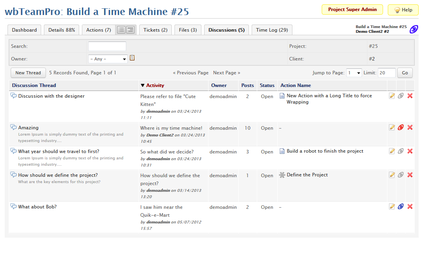The width and height of the screenshot is (423, 263).
Task: Click the gray swirl icon on designer discussion row
Action: 401,96
